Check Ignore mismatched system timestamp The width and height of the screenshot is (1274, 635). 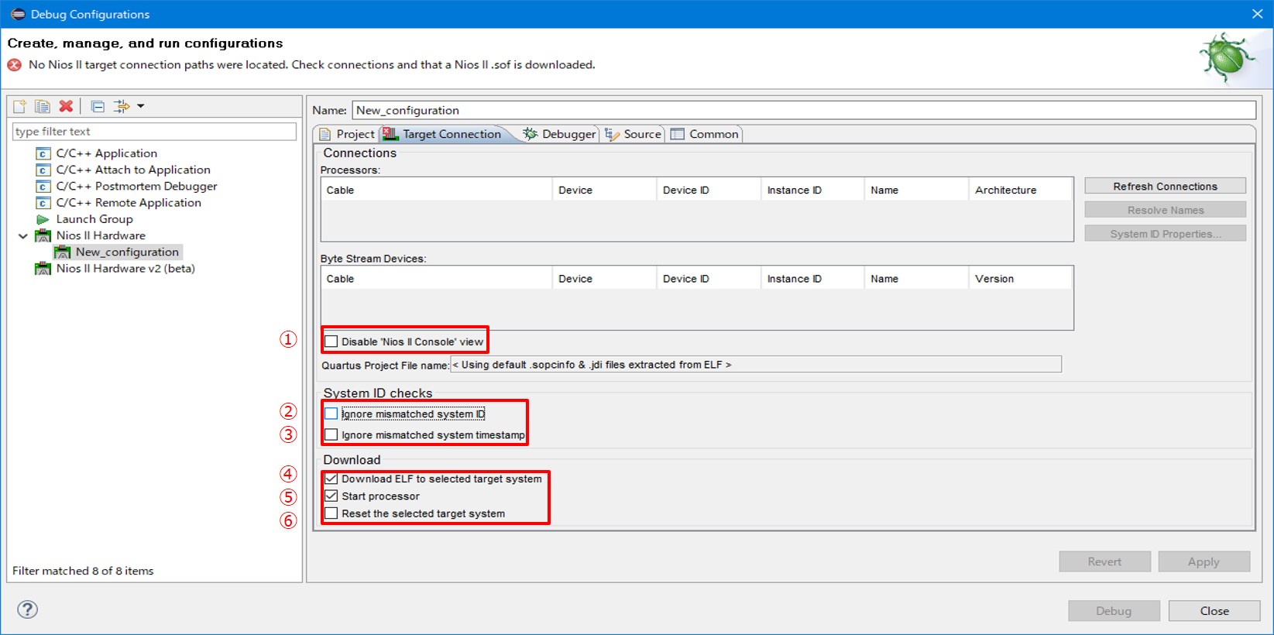point(331,434)
